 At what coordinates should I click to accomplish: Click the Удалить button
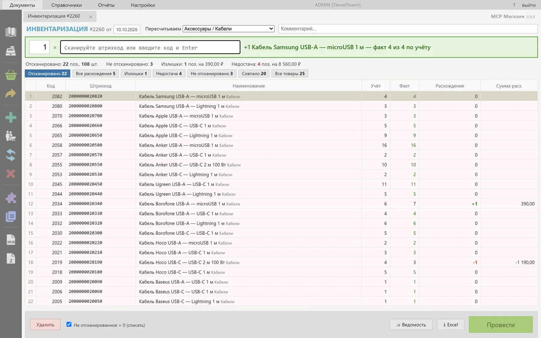(x=45, y=324)
